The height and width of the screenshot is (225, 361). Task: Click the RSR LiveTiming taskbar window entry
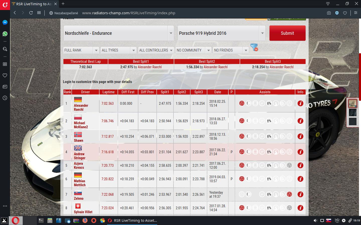point(132,220)
